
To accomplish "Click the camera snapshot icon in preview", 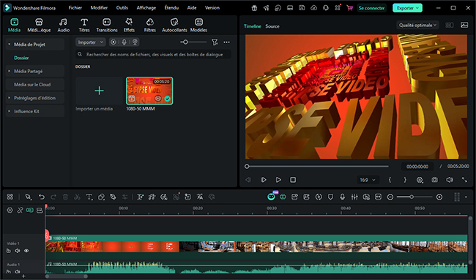I will click(435, 180).
